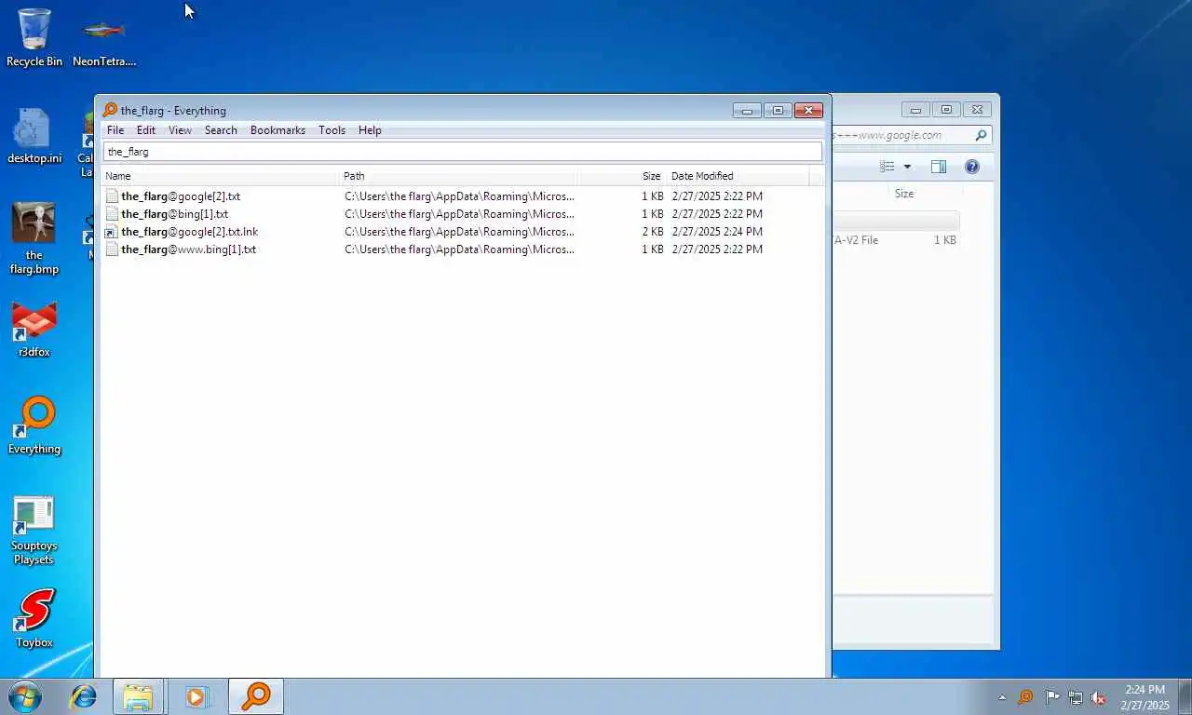
Task: Select the flarg.bmp desktop thumbnail
Action: (x=34, y=238)
